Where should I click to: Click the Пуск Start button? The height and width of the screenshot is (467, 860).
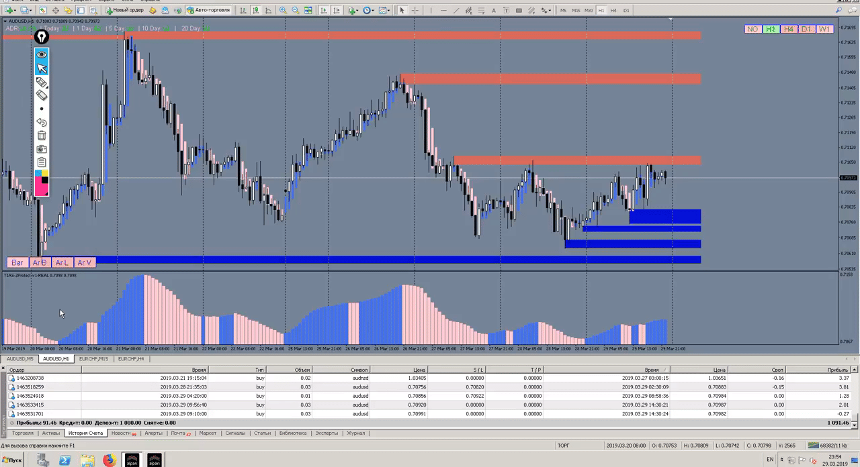coord(12,460)
